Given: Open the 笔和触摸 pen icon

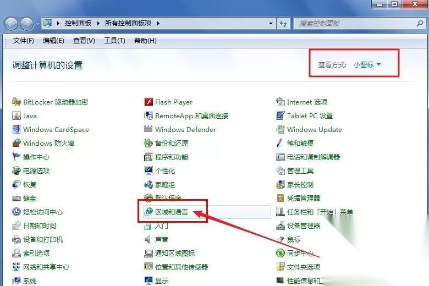Looking at the screenshot, I should click(279, 143).
